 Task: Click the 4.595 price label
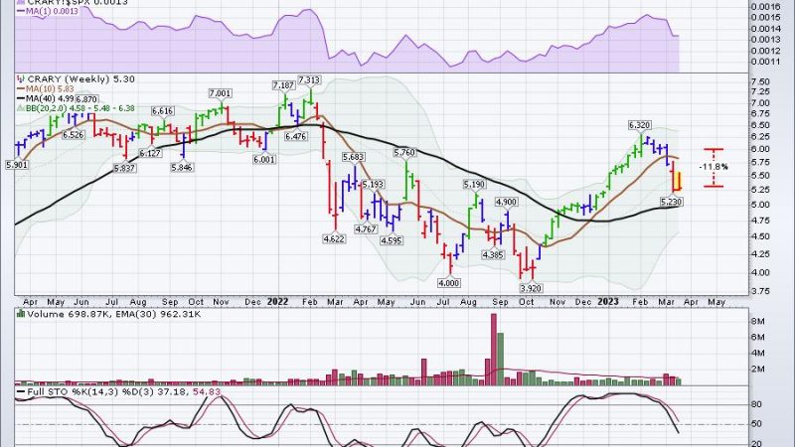tap(392, 240)
